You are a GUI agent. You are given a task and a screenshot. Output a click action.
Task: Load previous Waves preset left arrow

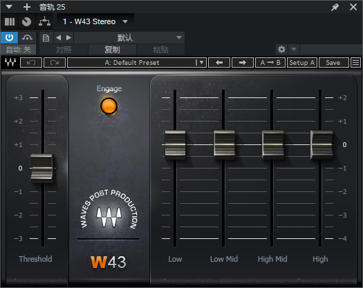[x=219, y=63]
